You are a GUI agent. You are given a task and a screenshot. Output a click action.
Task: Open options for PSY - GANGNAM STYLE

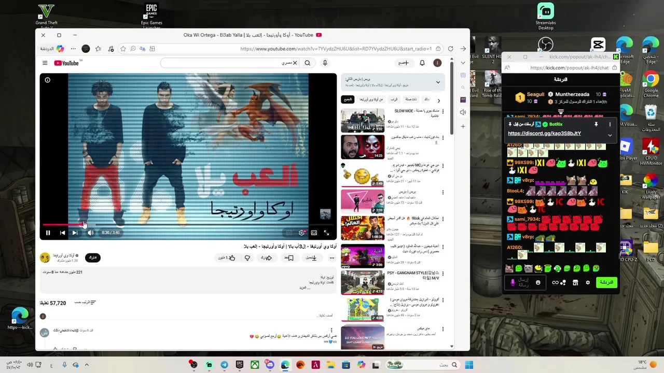(442, 273)
